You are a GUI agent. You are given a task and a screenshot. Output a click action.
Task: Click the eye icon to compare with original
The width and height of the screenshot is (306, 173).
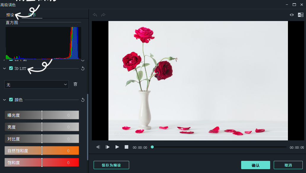[x=291, y=15]
